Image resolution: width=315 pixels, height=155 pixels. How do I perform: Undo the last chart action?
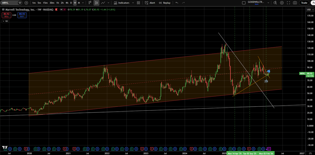pyautogui.click(x=177, y=3)
